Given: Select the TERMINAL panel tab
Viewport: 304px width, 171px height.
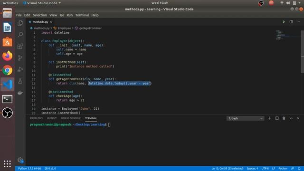Looking at the screenshot, I should pyautogui.click(x=91, y=118).
